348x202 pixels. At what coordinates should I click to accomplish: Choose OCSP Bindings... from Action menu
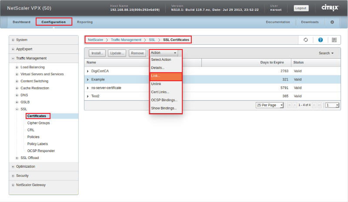point(166,100)
